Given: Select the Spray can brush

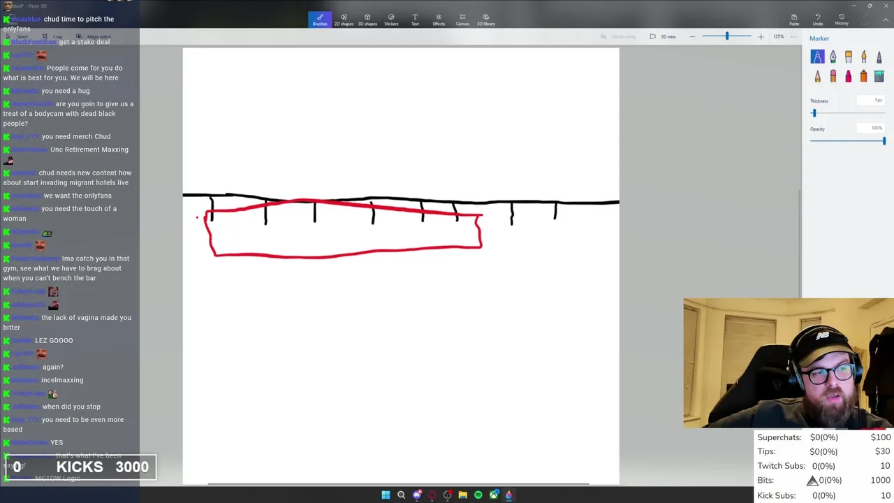Looking at the screenshot, I should 863,76.
